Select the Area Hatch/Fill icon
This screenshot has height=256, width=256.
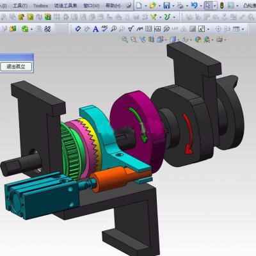pyautogui.click(x=193, y=29)
